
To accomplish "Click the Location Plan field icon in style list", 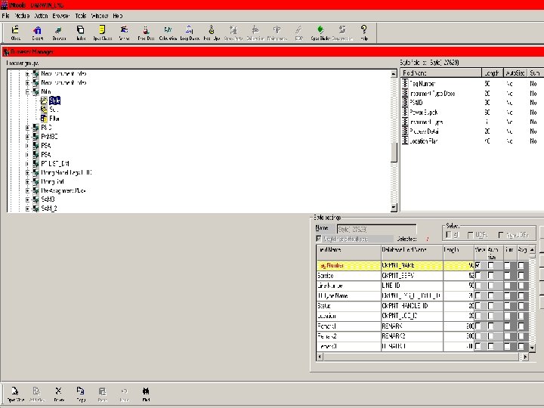I will coord(405,141).
